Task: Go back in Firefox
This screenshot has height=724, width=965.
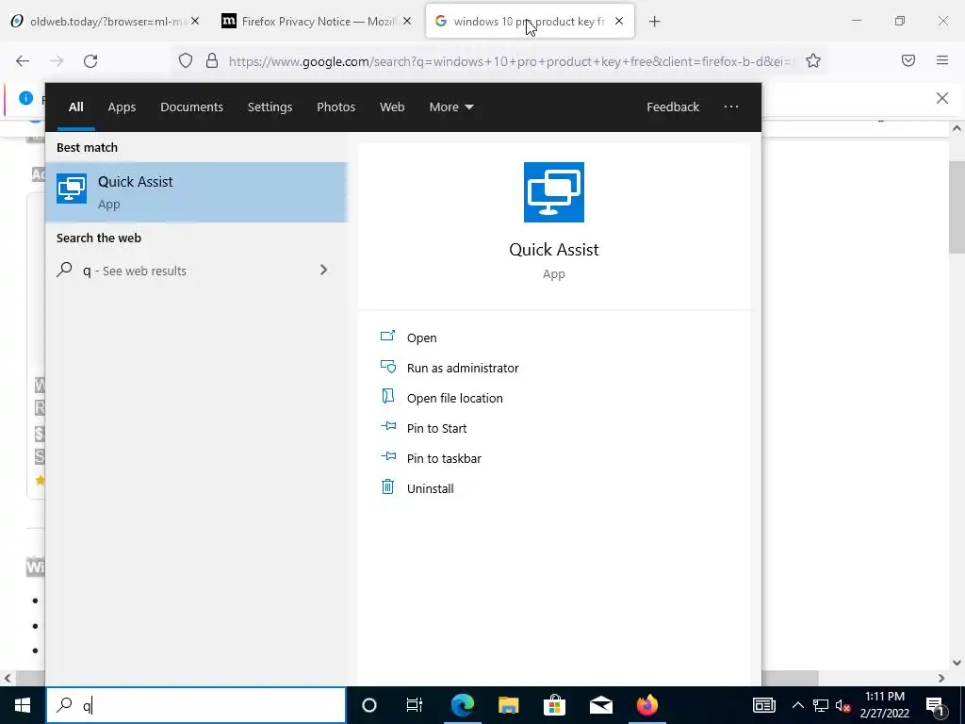Action: click(23, 61)
